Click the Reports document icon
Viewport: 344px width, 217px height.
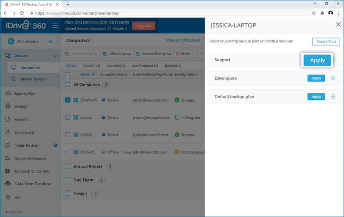(x=8, y=119)
